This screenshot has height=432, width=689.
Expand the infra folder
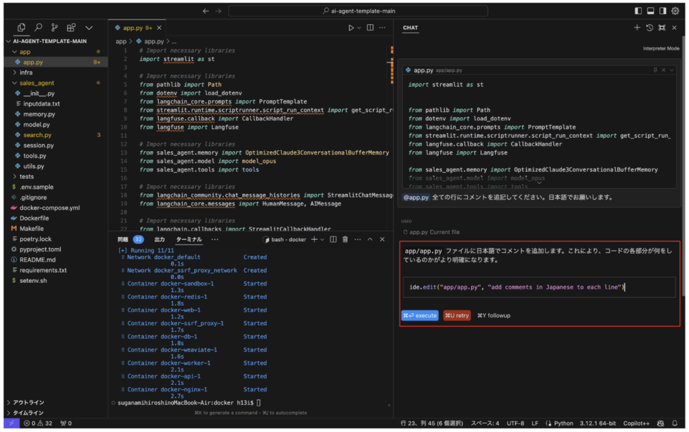click(26, 73)
